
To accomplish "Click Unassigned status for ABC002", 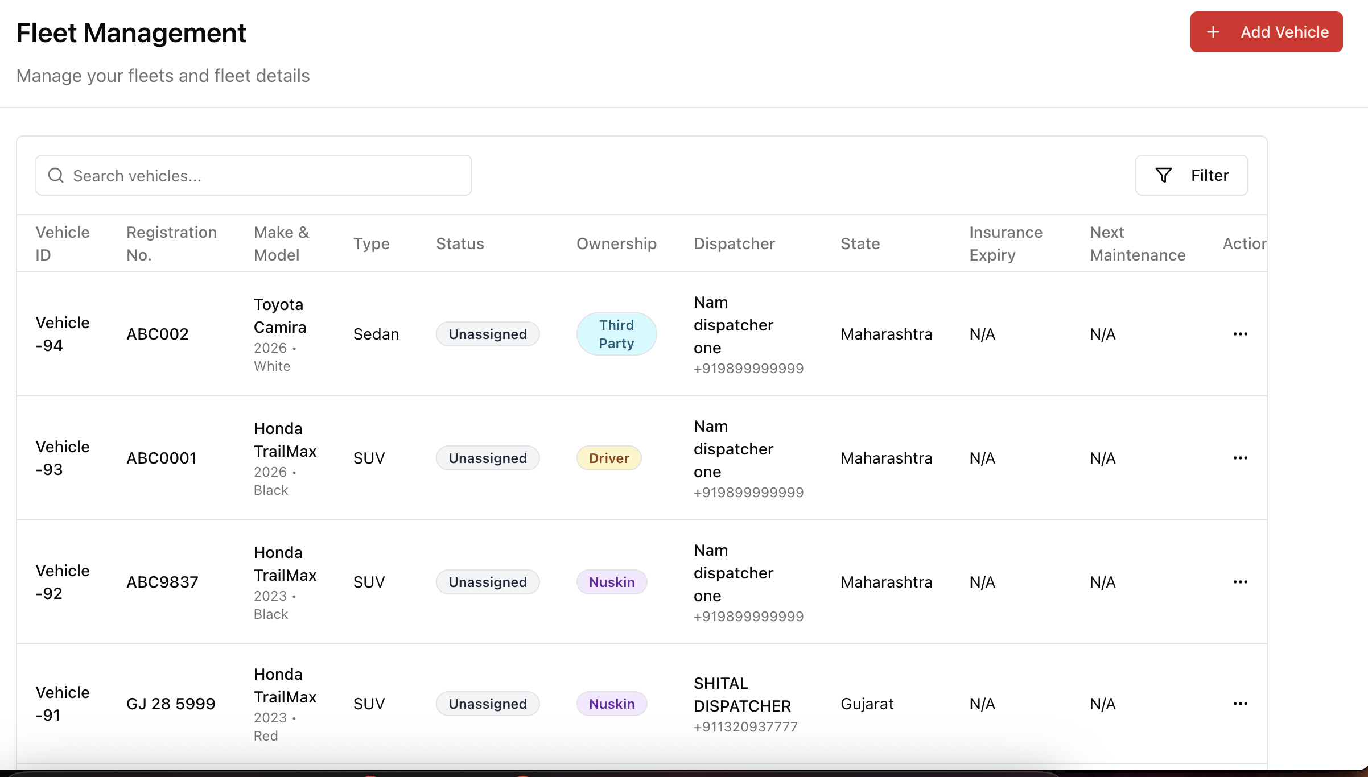I will 487,334.
